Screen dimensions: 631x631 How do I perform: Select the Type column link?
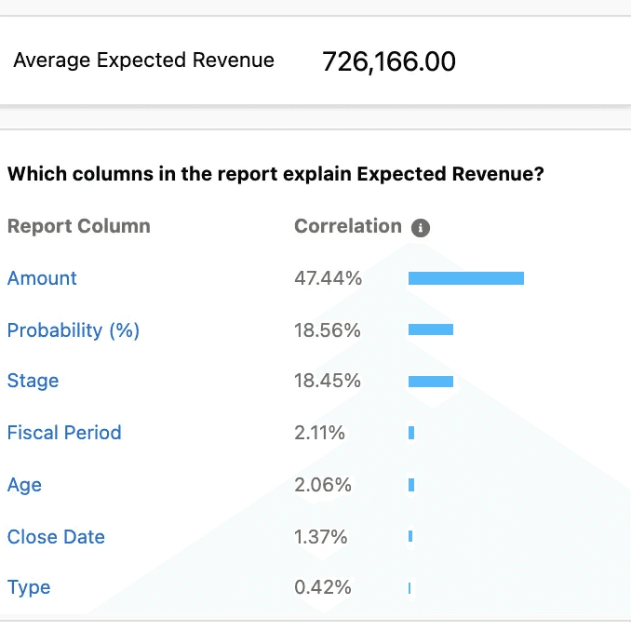point(29,588)
